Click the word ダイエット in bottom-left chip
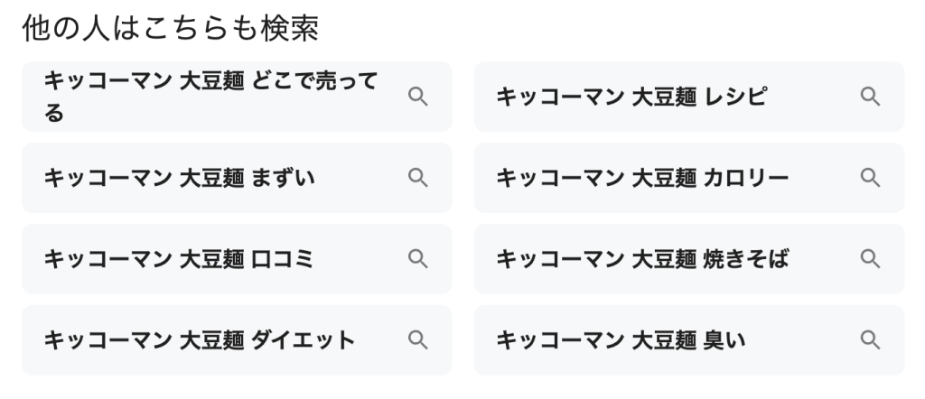 304,340
